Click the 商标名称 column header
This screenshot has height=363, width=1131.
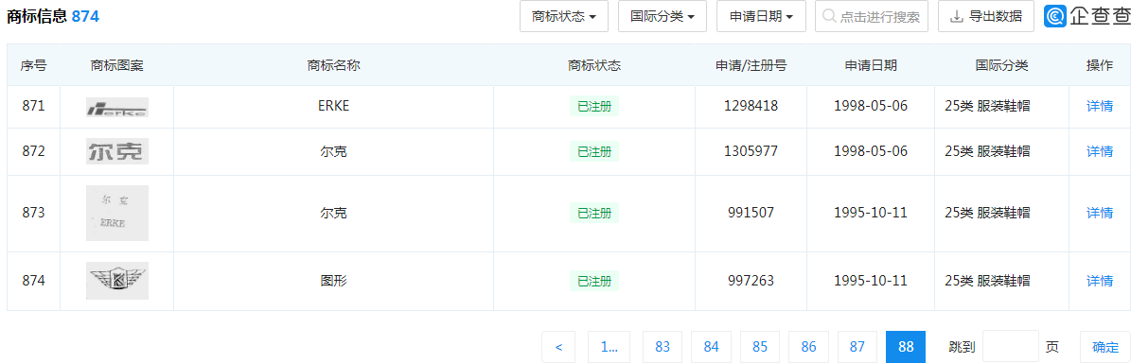(x=333, y=65)
